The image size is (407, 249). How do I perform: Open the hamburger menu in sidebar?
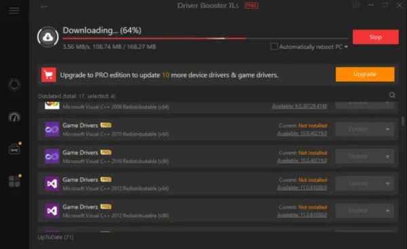click(14, 11)
